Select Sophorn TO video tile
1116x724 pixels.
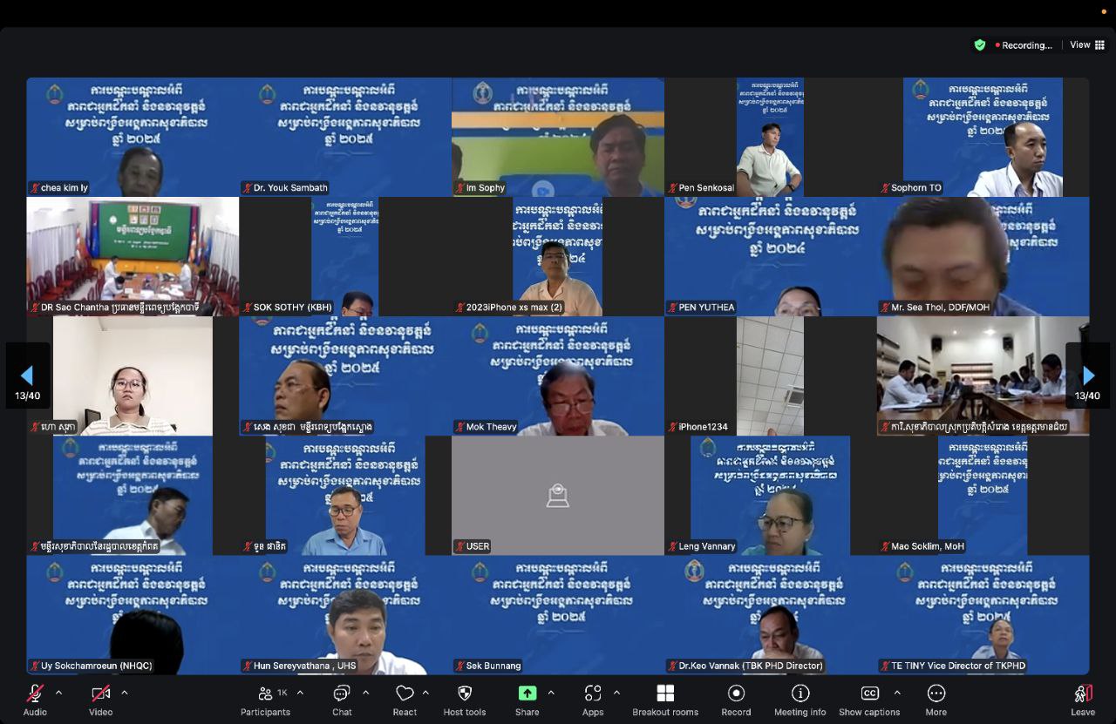(983, 137)
